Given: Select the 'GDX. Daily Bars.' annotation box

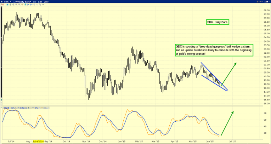Looking at the screenshot, I should 218,22.
